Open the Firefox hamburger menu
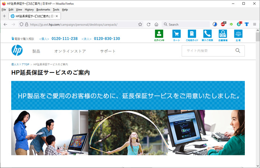The height and width of the screenshot is (168, 260). (255, 24)
